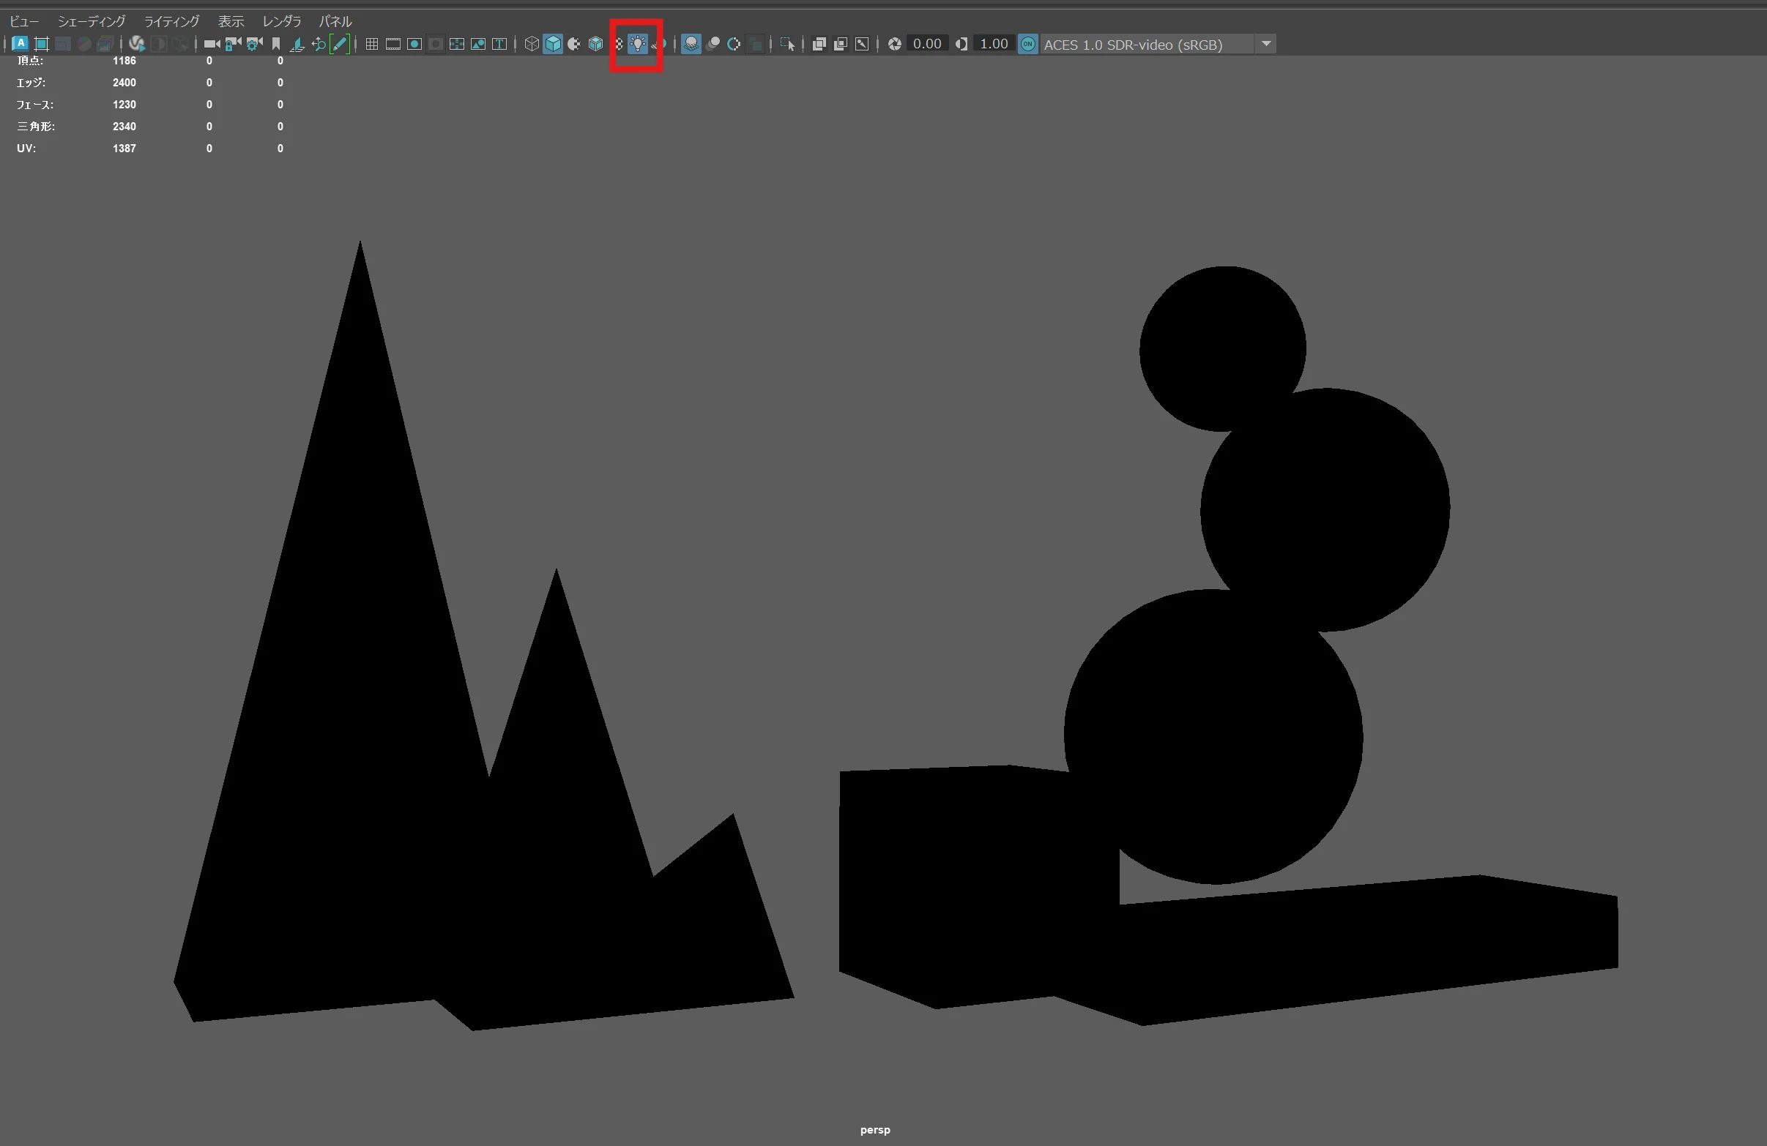Open the 表示 menu
This screenshot has width=1767, height=1146.
[231, 21]
